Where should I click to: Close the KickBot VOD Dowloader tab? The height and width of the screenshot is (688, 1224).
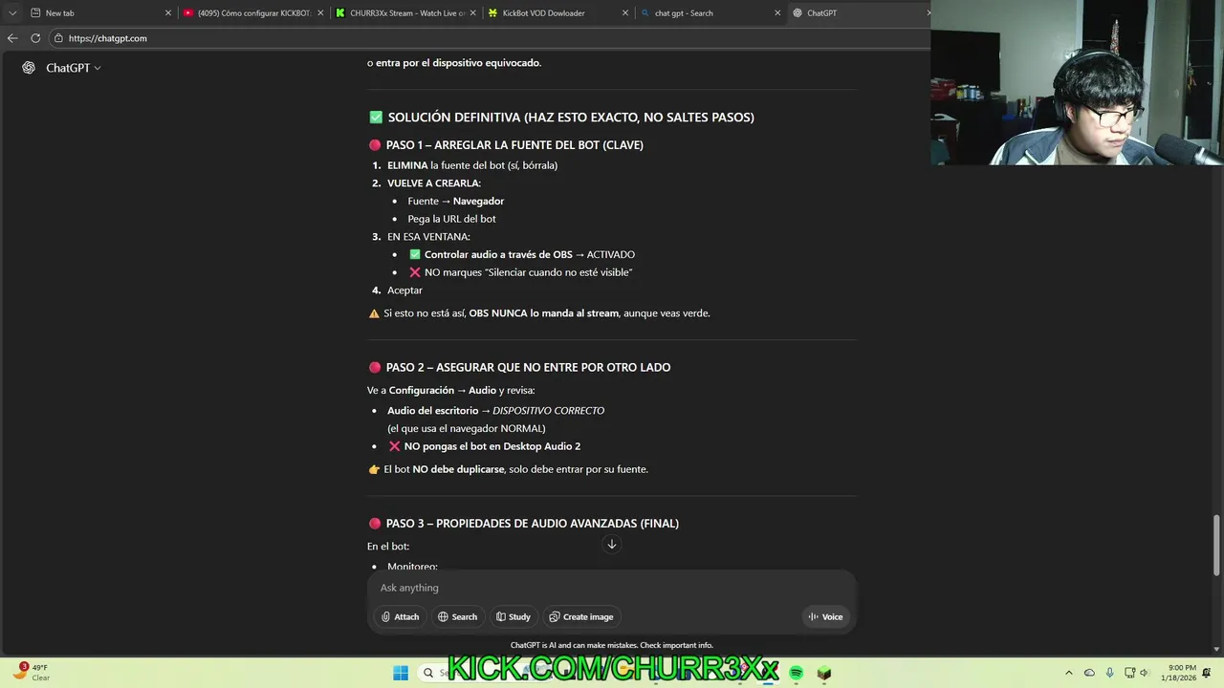[x=625, y=13]
